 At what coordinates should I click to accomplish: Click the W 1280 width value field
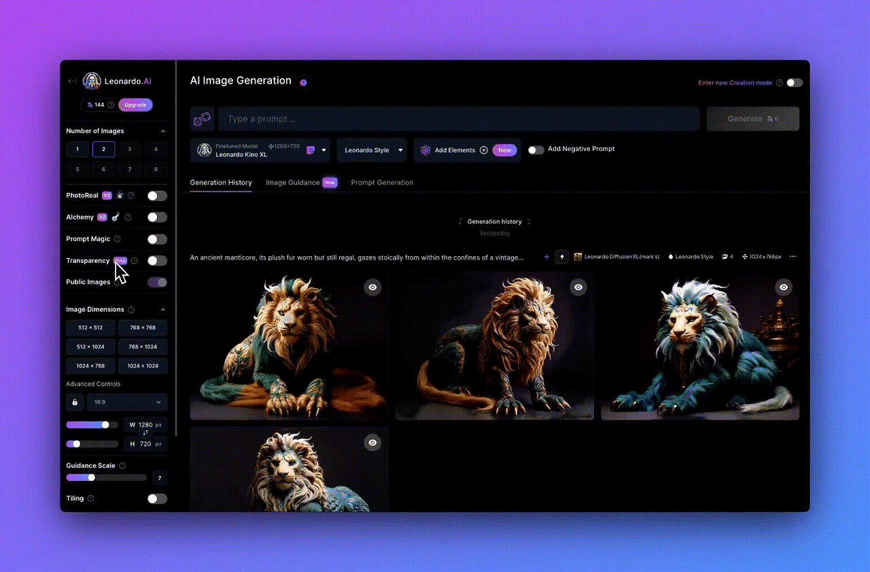click(145, 425)
